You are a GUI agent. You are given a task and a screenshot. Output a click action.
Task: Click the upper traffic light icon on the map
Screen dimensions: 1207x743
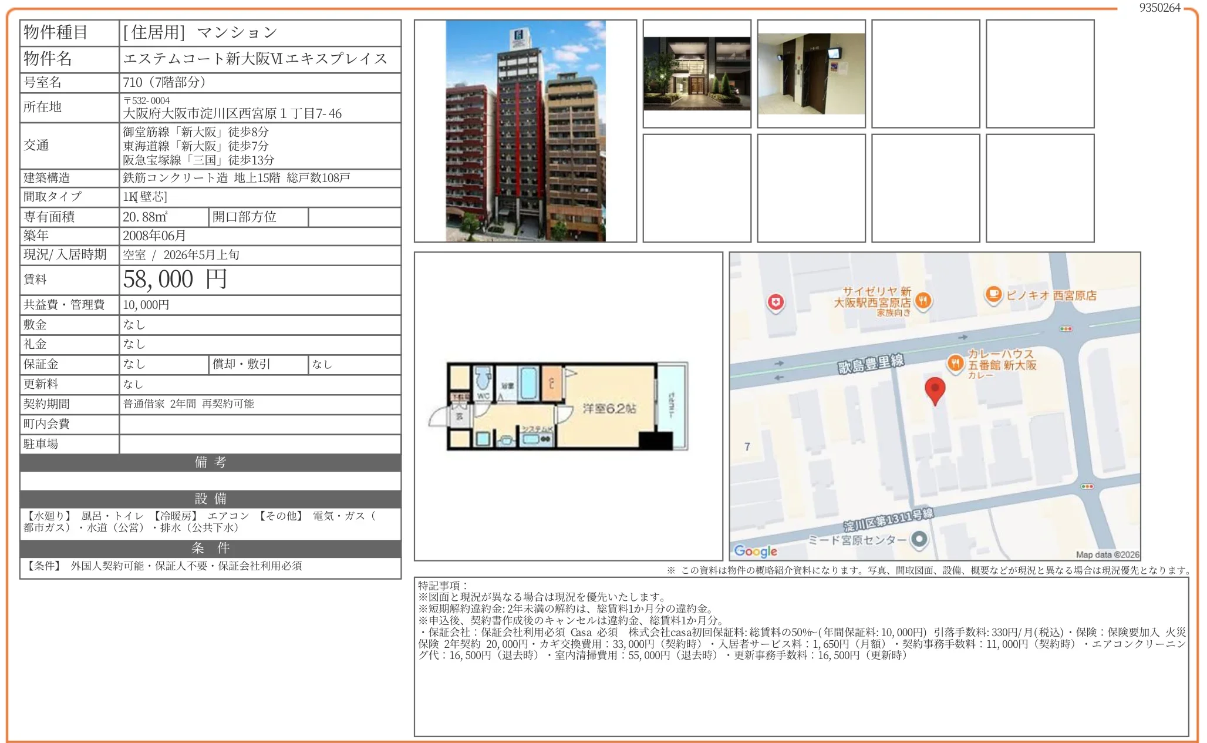pyautogui.click(x=1066, y=329)
